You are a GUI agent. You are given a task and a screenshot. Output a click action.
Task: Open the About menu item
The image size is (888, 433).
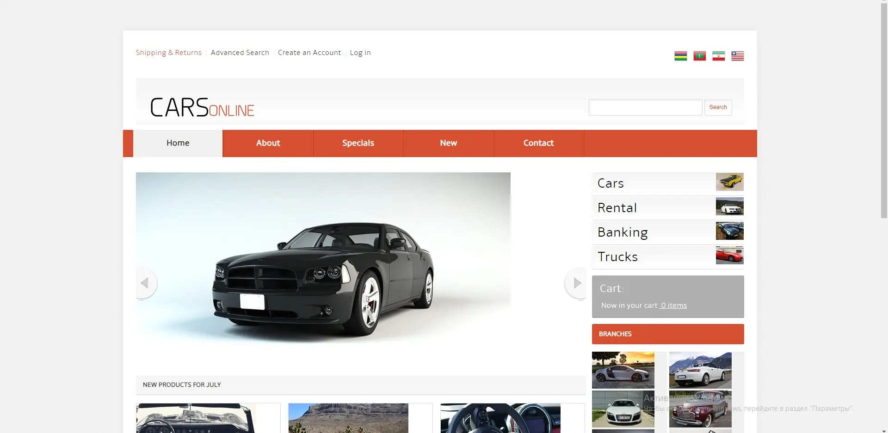tap(268, 143)
